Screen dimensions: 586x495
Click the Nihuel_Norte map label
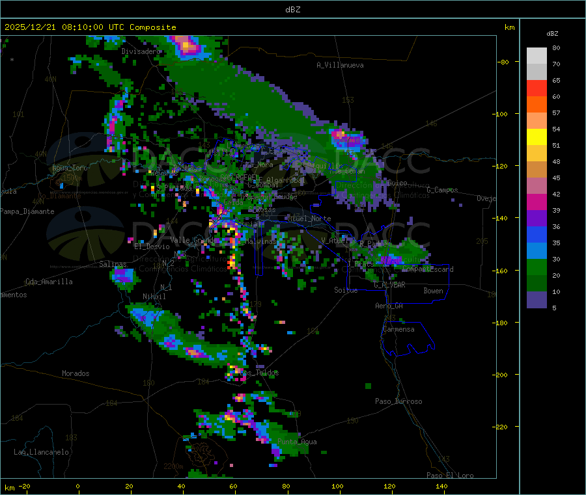click(x=309, y=219)
